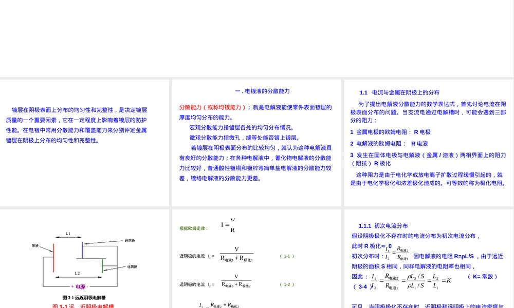Click the paragraph starting 这种阻力是由于电化学
Image resolution: width=514 pixels, height=308 pixels.
429,179
